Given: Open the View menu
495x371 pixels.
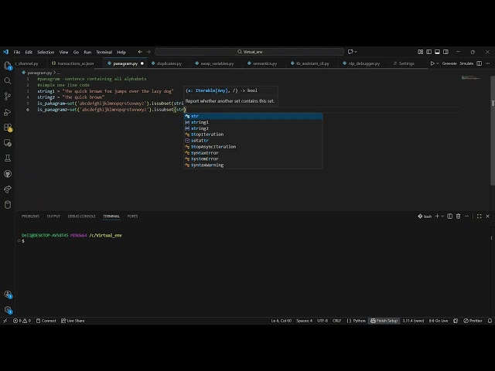Looking at the screenshot, I should (x=63, y=52).
